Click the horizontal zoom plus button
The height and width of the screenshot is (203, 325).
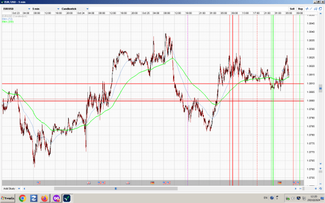click(316, 188)
